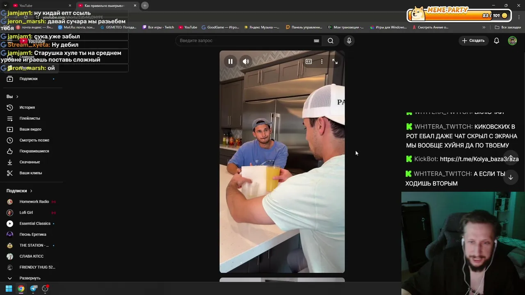
Task: Open the account avatar menu
Action: (x=512, y=41)
